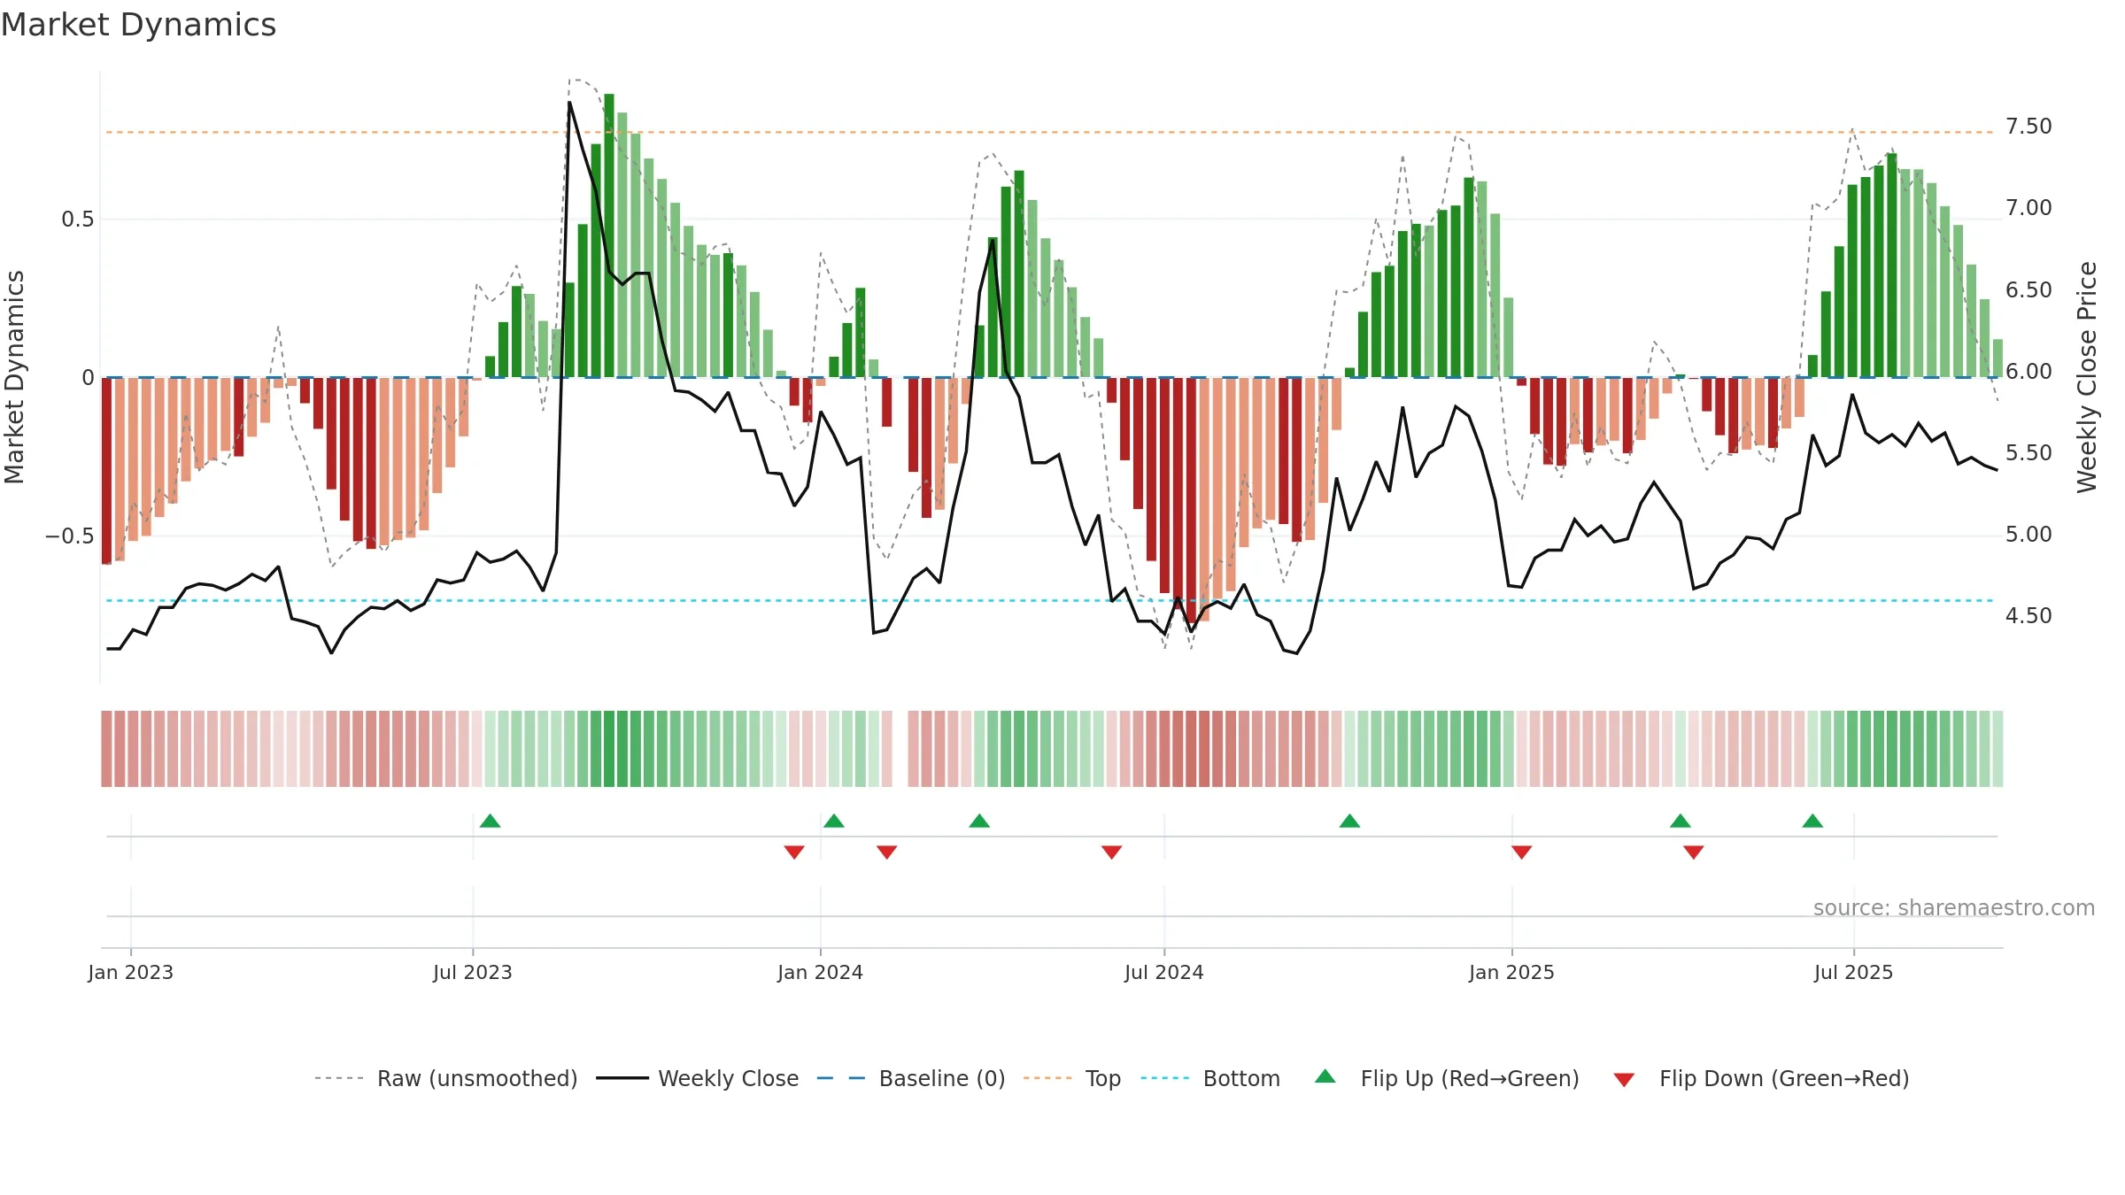The image size is (2125, 1195).
Task: Click the Jul 2025 x-axis label
Action: point(1854,972)
